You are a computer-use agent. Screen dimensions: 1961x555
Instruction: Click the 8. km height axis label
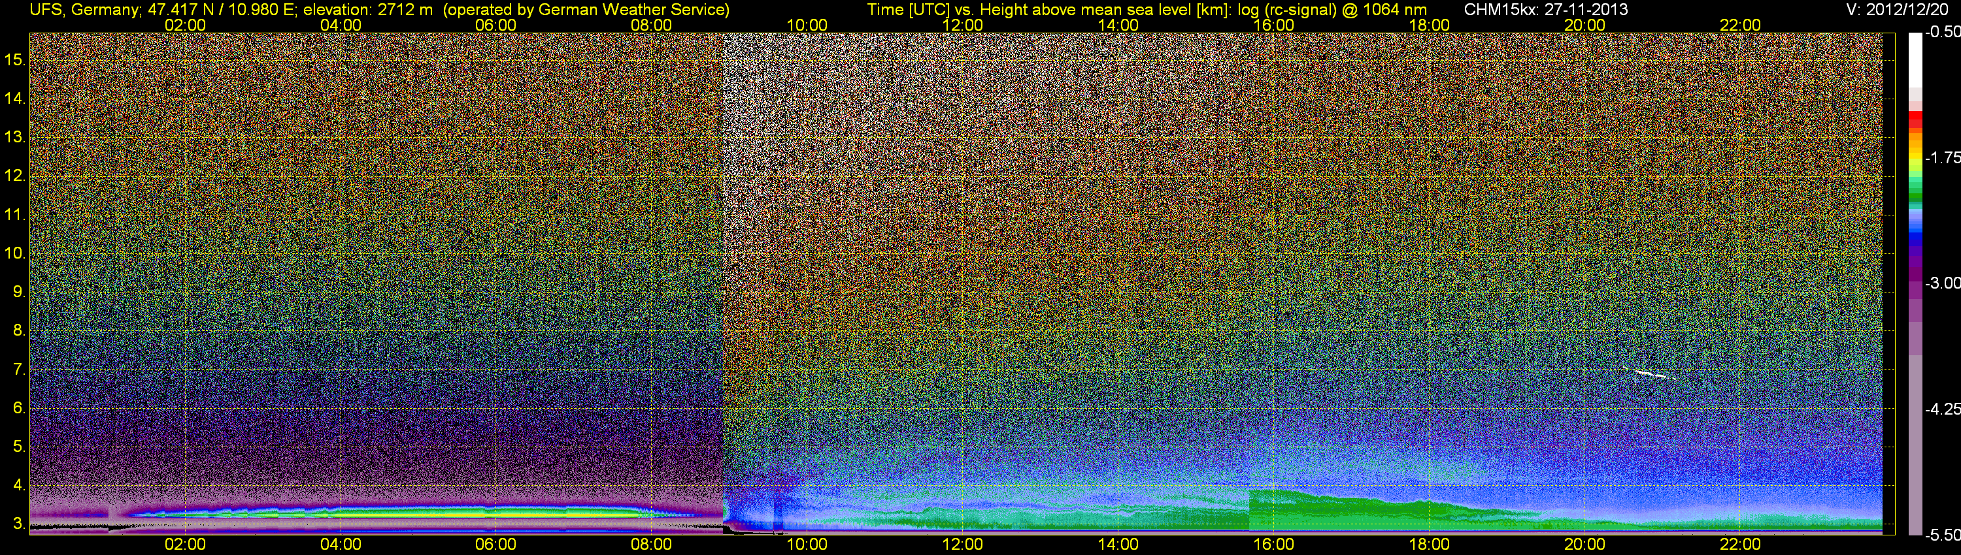click(x=19, y=331)
